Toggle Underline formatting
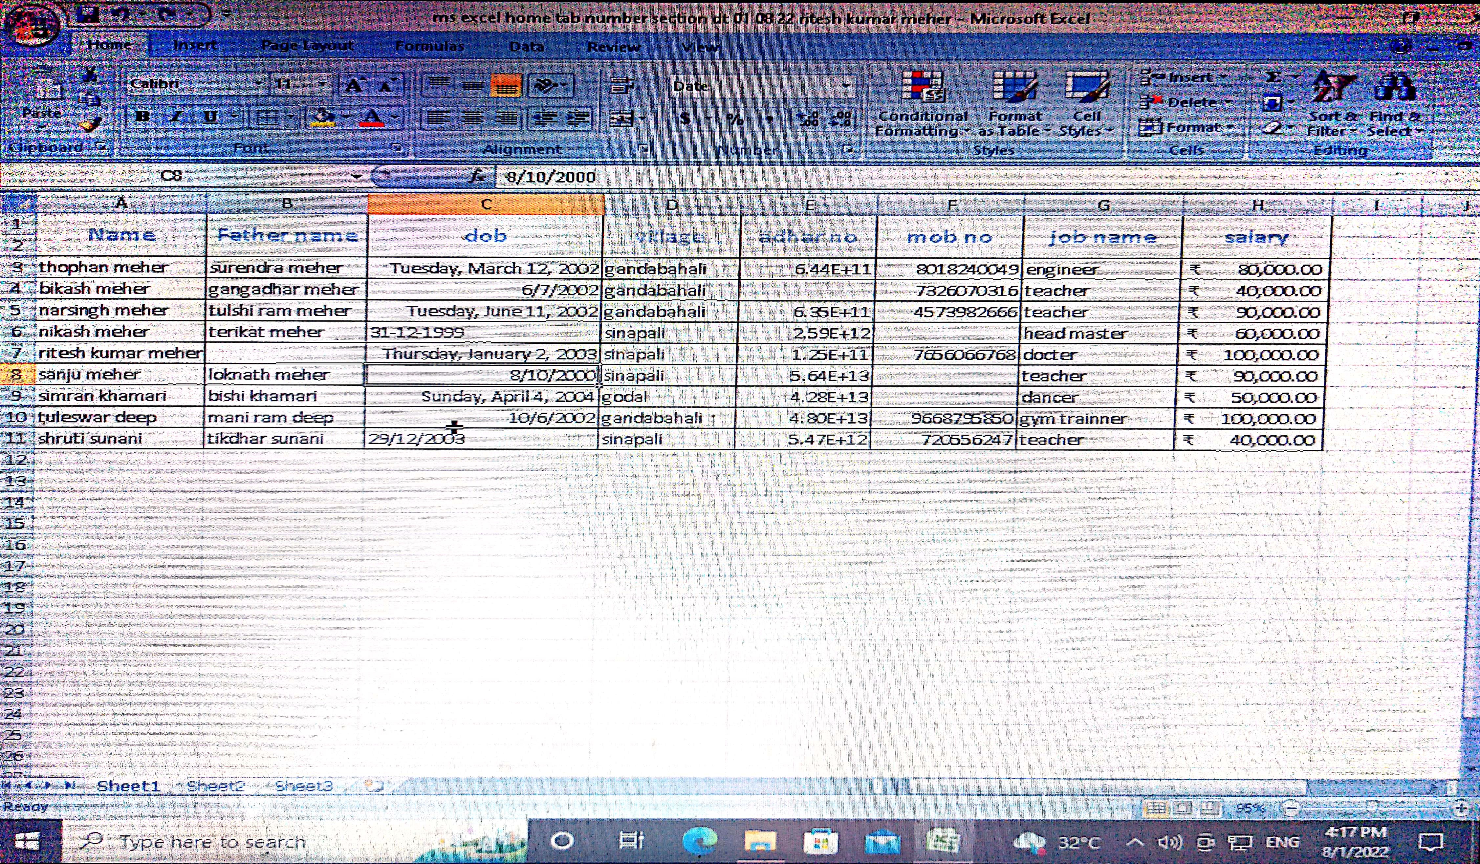The height and width of the screenshot is (864, 1480). coord(210,117)
